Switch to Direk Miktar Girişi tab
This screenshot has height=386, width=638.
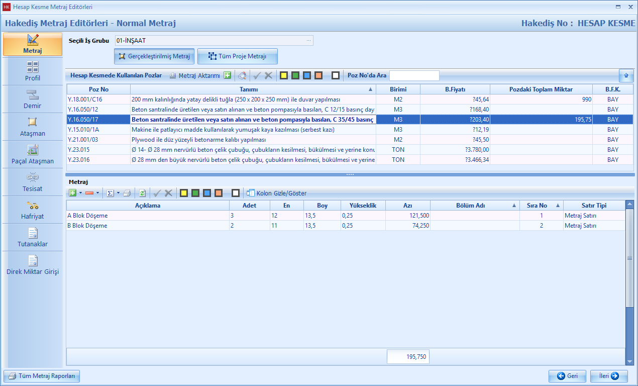(33, 265)
